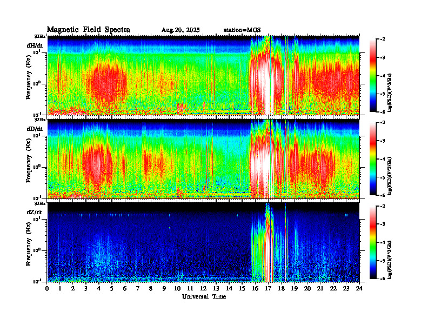
Task: Click inside the dD/dt spectrogram plot
Action: pyautogui.click(x=203, y=158)
